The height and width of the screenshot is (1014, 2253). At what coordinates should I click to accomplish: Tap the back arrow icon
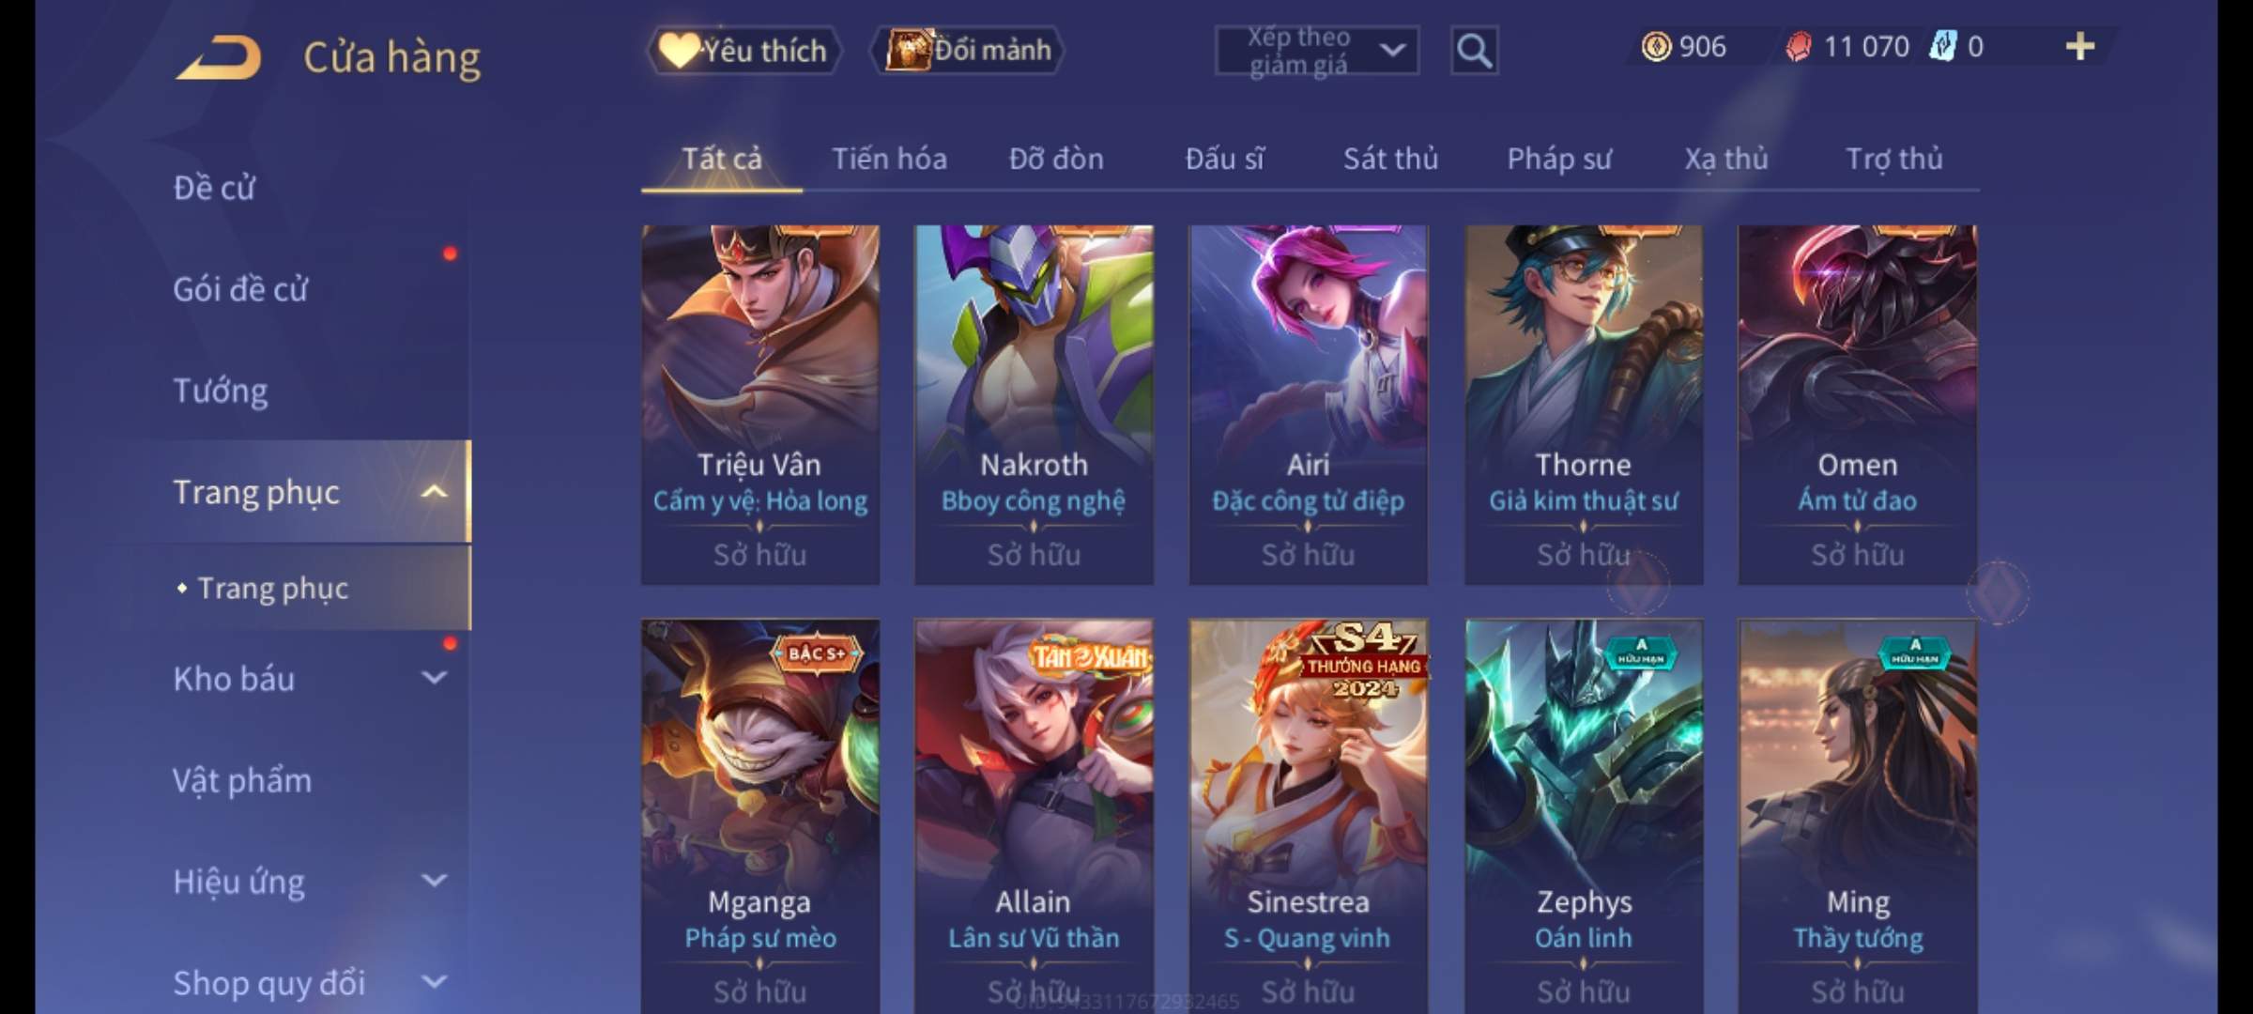(220, 57)
